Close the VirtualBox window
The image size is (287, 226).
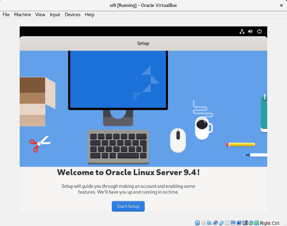coord(281,5)
